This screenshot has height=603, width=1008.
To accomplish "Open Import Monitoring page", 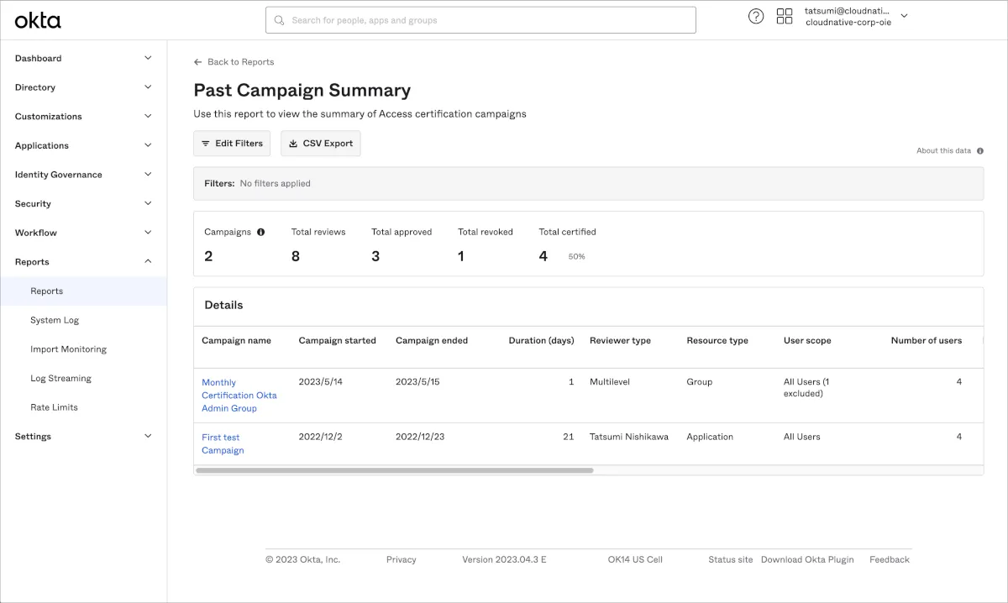I will coord(68,349).
